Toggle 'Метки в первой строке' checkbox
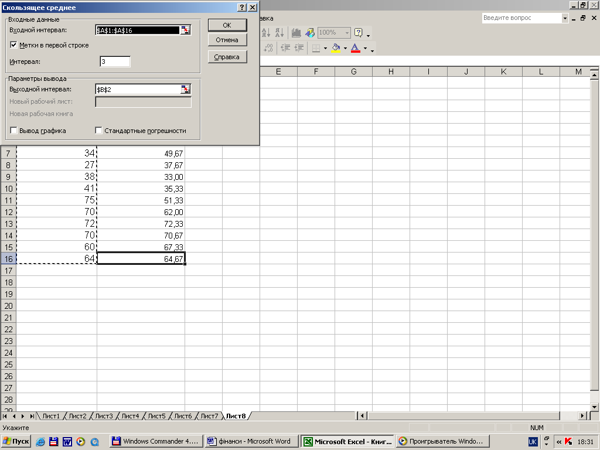The height and width of the screenshot is (450, 600). (x=13, y=45)
